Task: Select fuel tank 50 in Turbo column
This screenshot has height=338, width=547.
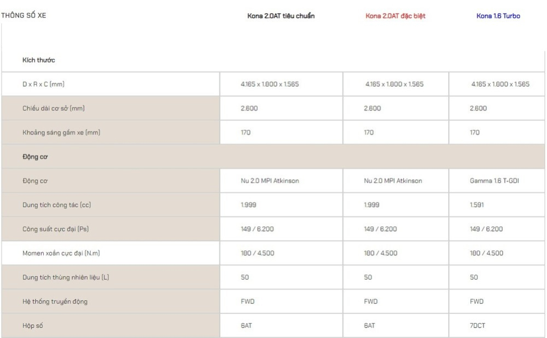Action: click(473, 277)
